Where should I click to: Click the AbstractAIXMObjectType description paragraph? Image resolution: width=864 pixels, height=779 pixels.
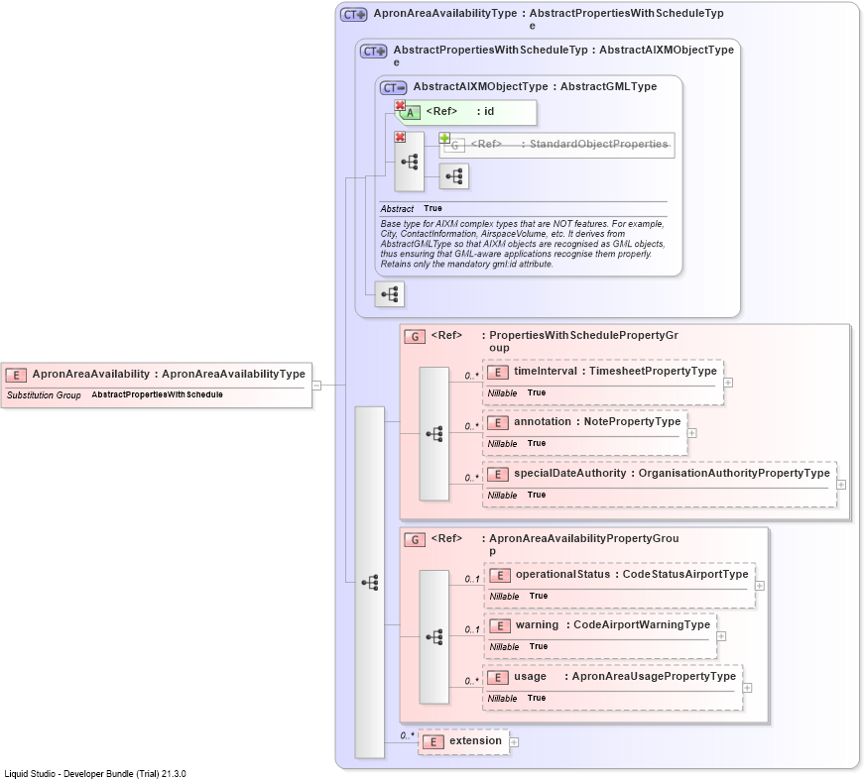(x=523, y=244)
